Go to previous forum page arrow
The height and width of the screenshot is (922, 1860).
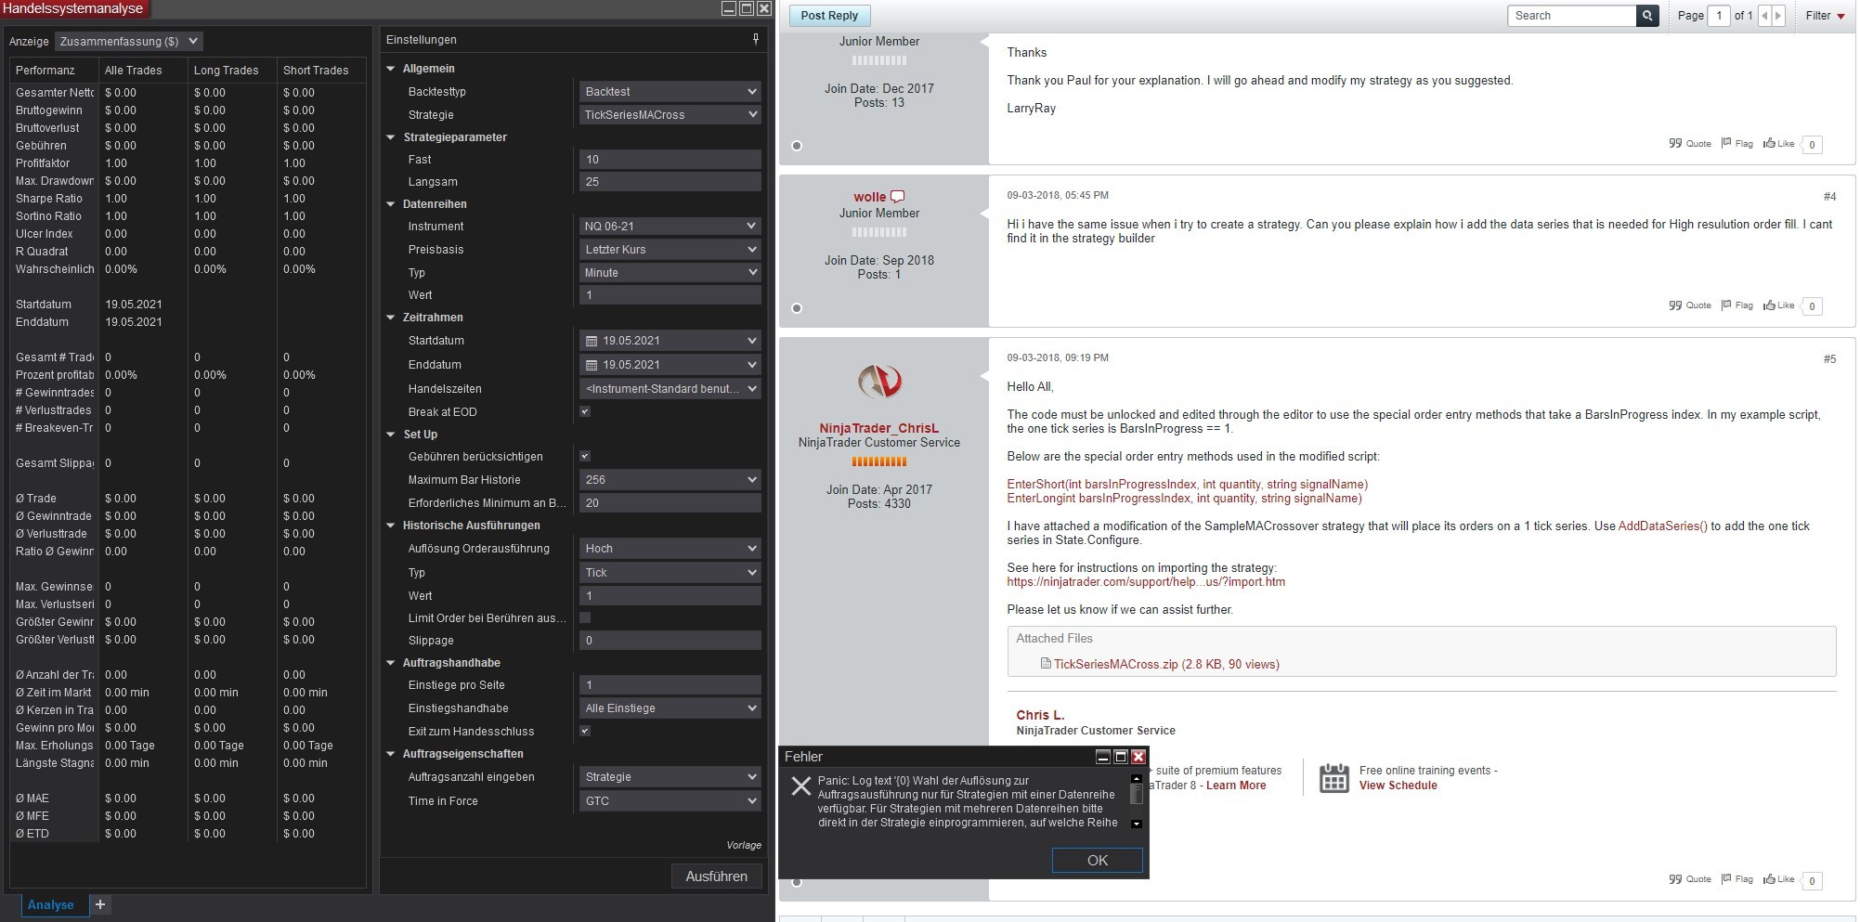tap(1764, 16)
